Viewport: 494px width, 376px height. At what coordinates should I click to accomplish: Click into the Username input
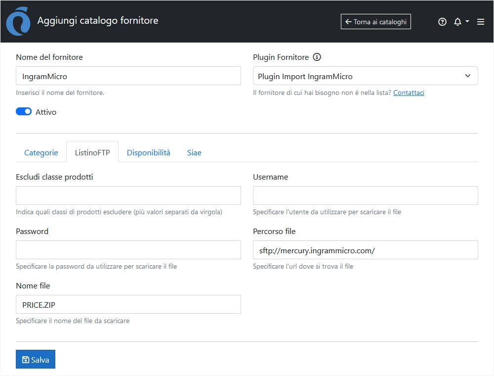tap(365, 195)
